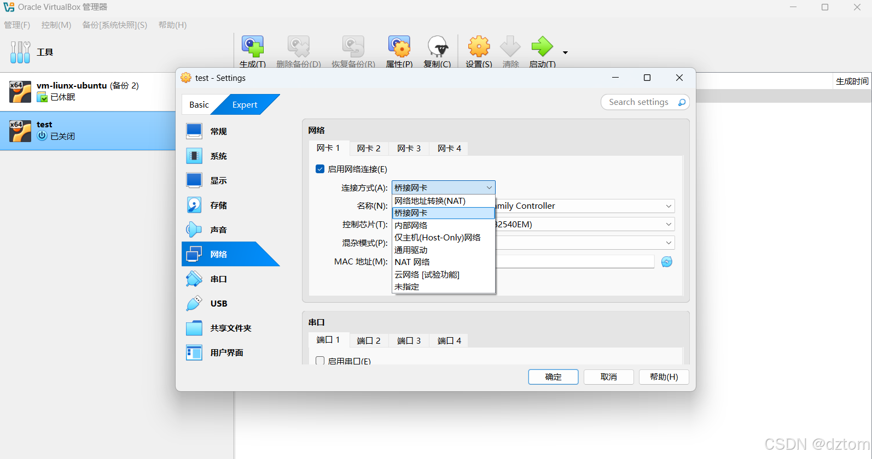Choose NAT 网络 from the list
Viewport: 872px width, 459px height.
[444, 262]
